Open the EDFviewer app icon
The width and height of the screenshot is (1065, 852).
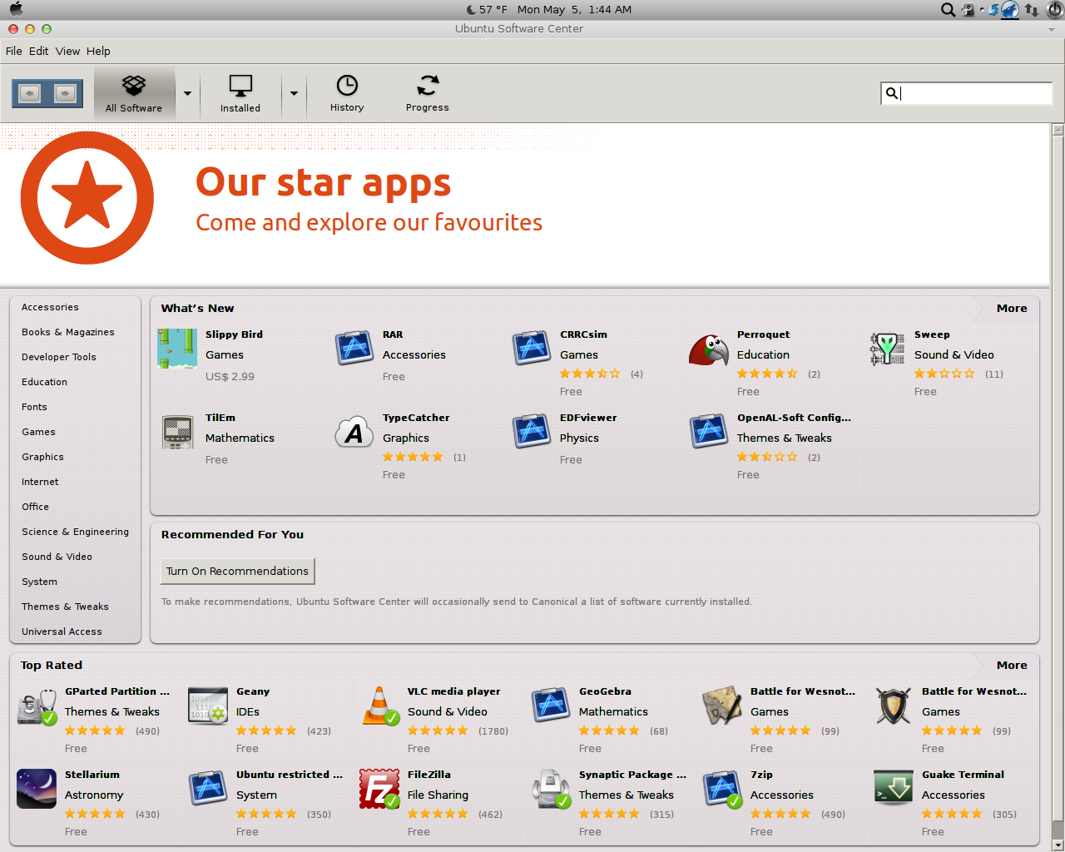coord(532,432)
